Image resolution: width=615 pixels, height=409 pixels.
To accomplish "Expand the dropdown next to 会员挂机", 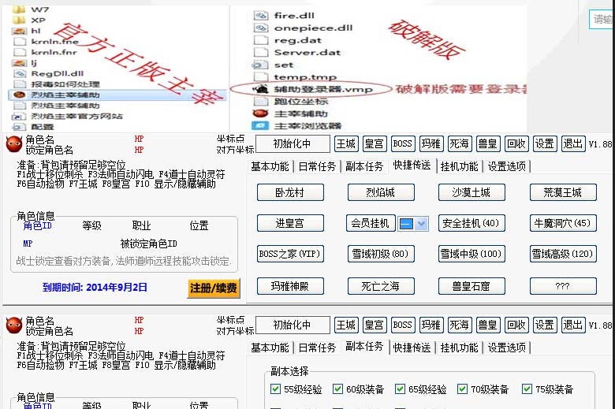I will pos(421,224).
